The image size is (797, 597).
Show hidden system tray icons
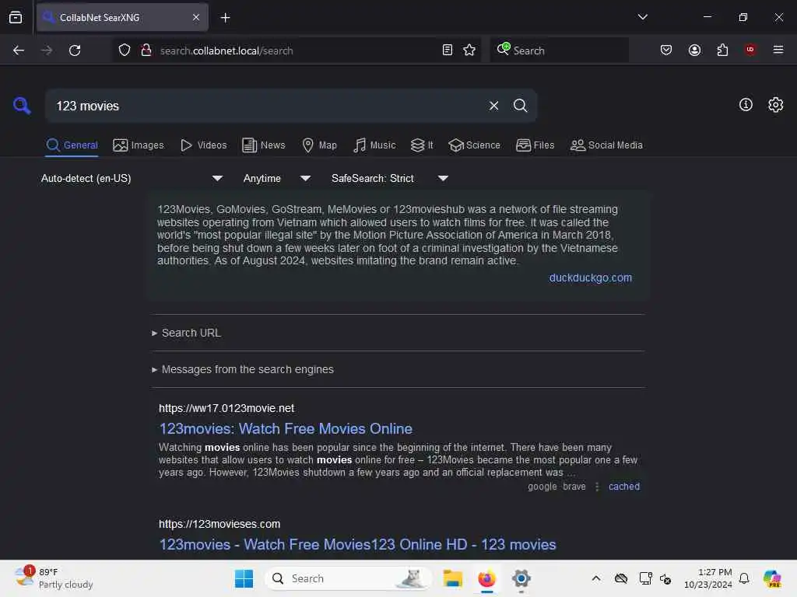[x=596, y=578]
